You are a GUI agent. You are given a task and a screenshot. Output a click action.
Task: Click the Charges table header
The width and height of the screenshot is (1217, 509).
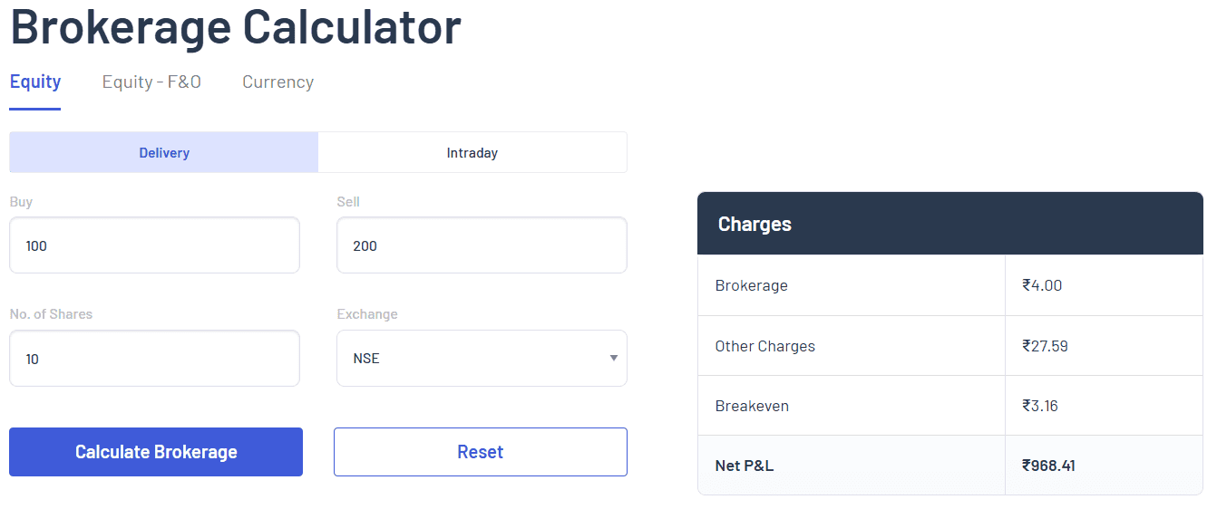pos(949,224)
